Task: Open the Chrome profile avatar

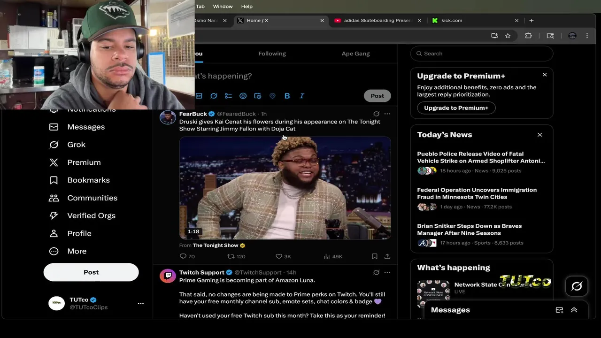Action: pyautogui.click(x=572, y=36)
